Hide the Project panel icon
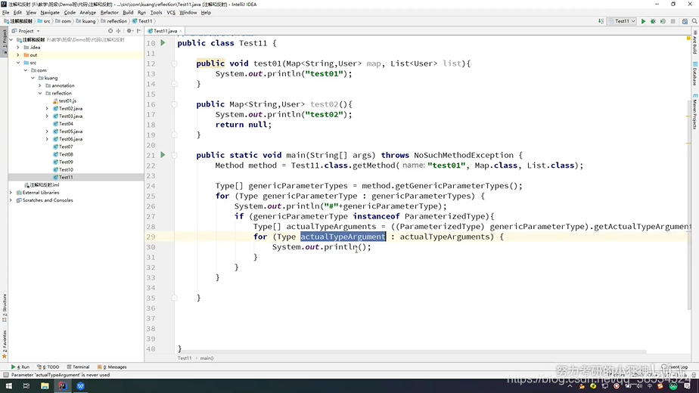 pos(138,31)
